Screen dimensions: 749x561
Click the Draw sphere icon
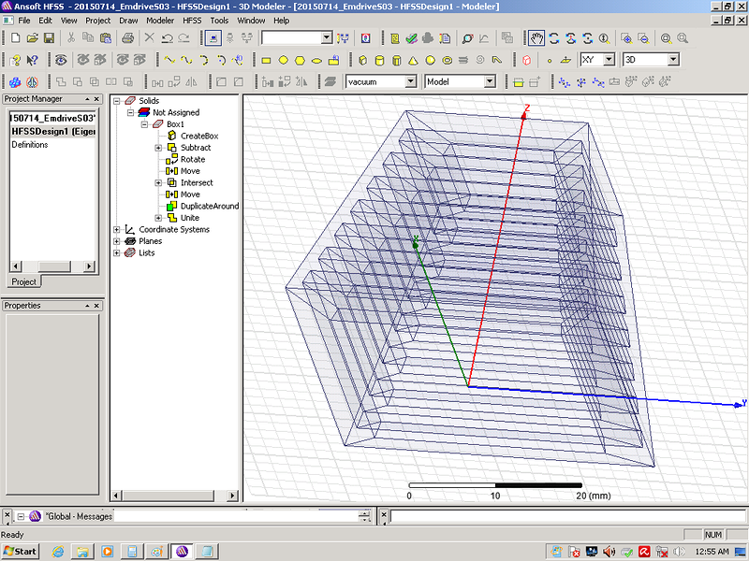coord(430,60)
